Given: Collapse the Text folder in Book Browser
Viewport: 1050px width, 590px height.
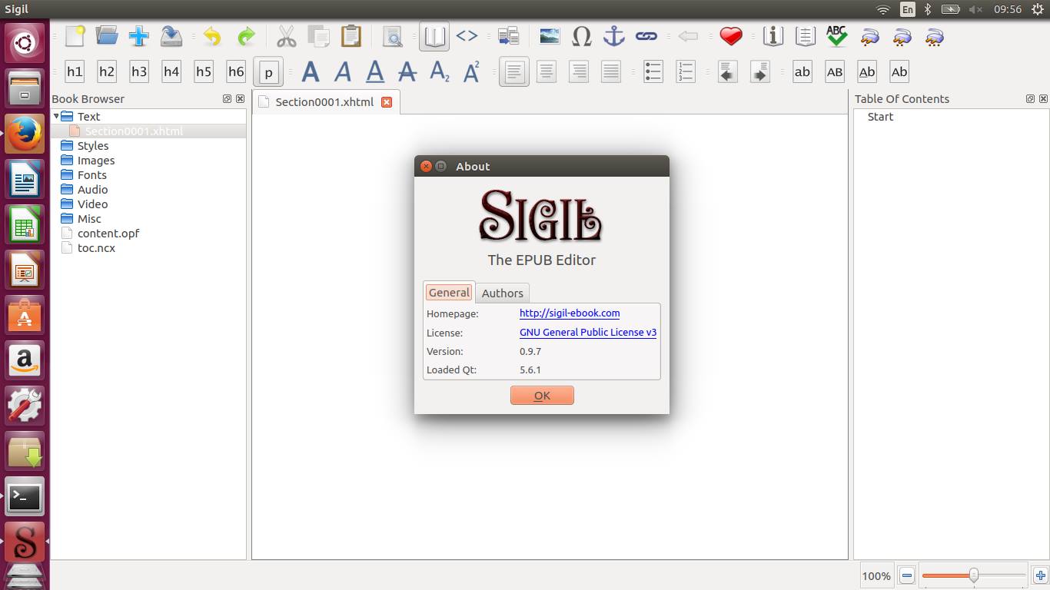Looking at the screenshot, I should pyautogui.click(x=56, y=116).
